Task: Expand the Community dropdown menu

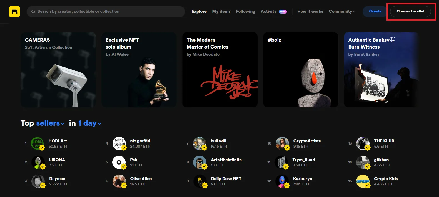Action: pos(342,11)
